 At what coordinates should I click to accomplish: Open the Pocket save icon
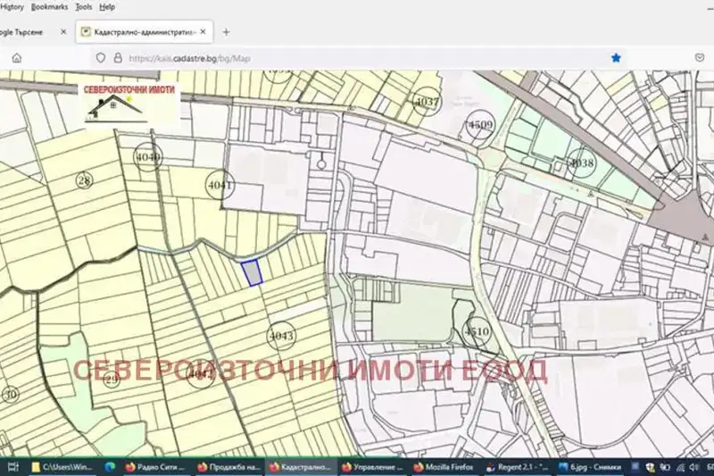point(700,58)
